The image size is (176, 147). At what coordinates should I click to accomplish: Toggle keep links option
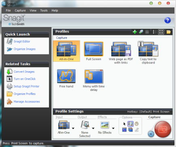[x=137, y=130]
